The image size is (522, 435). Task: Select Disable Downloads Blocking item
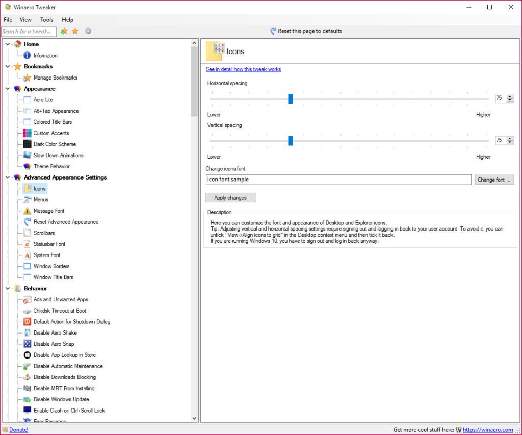[x=65, y=377]
